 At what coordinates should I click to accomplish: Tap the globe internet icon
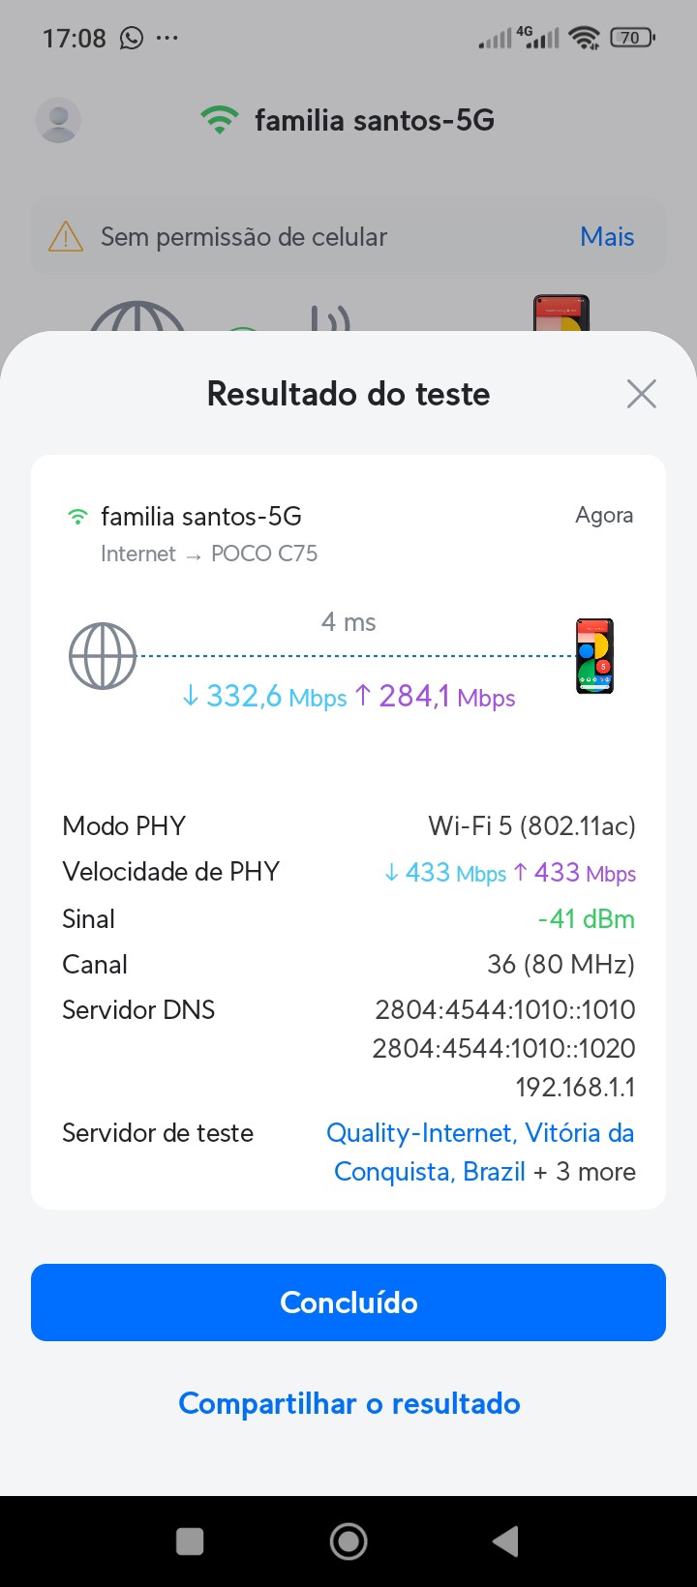click(103, 656)
